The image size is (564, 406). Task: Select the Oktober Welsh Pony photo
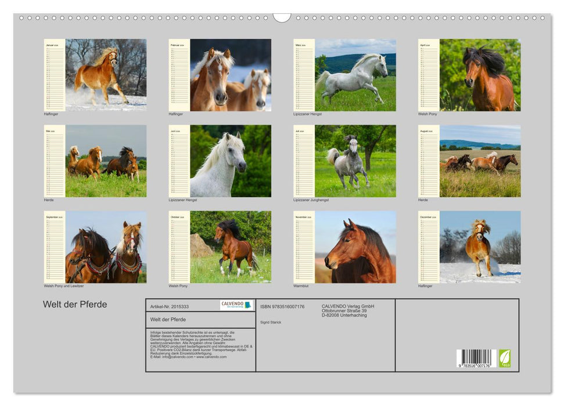click(231, 246)
